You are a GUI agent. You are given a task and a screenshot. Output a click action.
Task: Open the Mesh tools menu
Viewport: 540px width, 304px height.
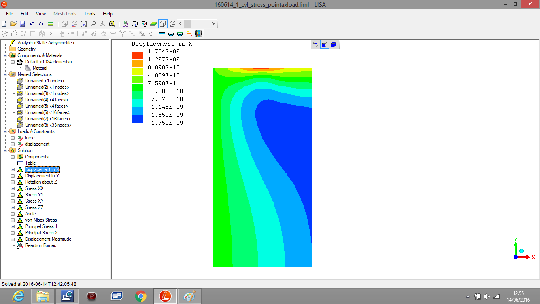pos(65,14)
